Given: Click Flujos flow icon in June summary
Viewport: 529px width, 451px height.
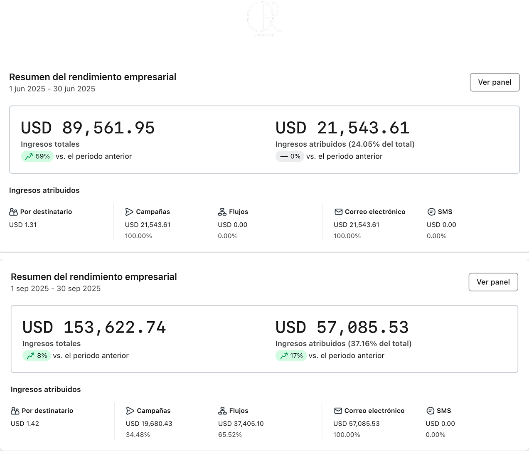Looking at the screenshot, I should 222,212.
